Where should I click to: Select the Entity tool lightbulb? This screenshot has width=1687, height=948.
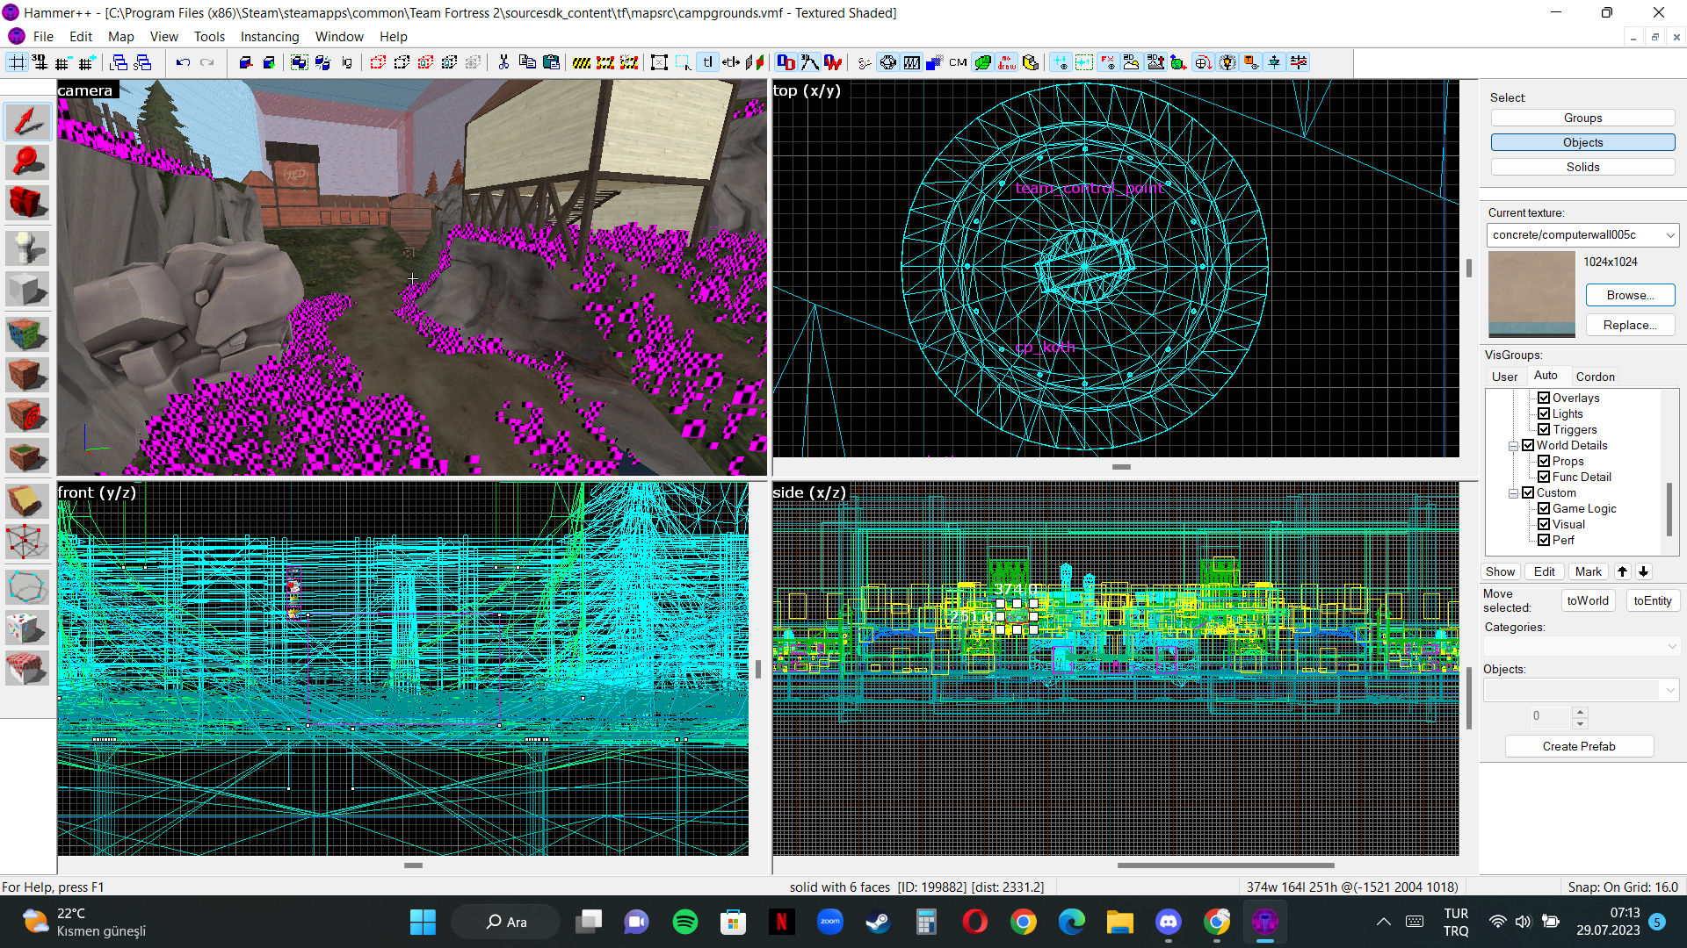pyautogui.click(x=27, y=248)
